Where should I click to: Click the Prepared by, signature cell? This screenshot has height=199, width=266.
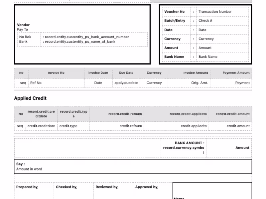(34, 191)
